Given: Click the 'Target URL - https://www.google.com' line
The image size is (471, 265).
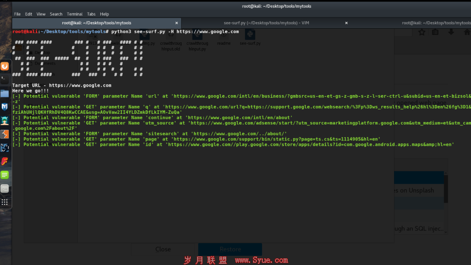Looking at the screenshot, I should [x=61, y=86].
